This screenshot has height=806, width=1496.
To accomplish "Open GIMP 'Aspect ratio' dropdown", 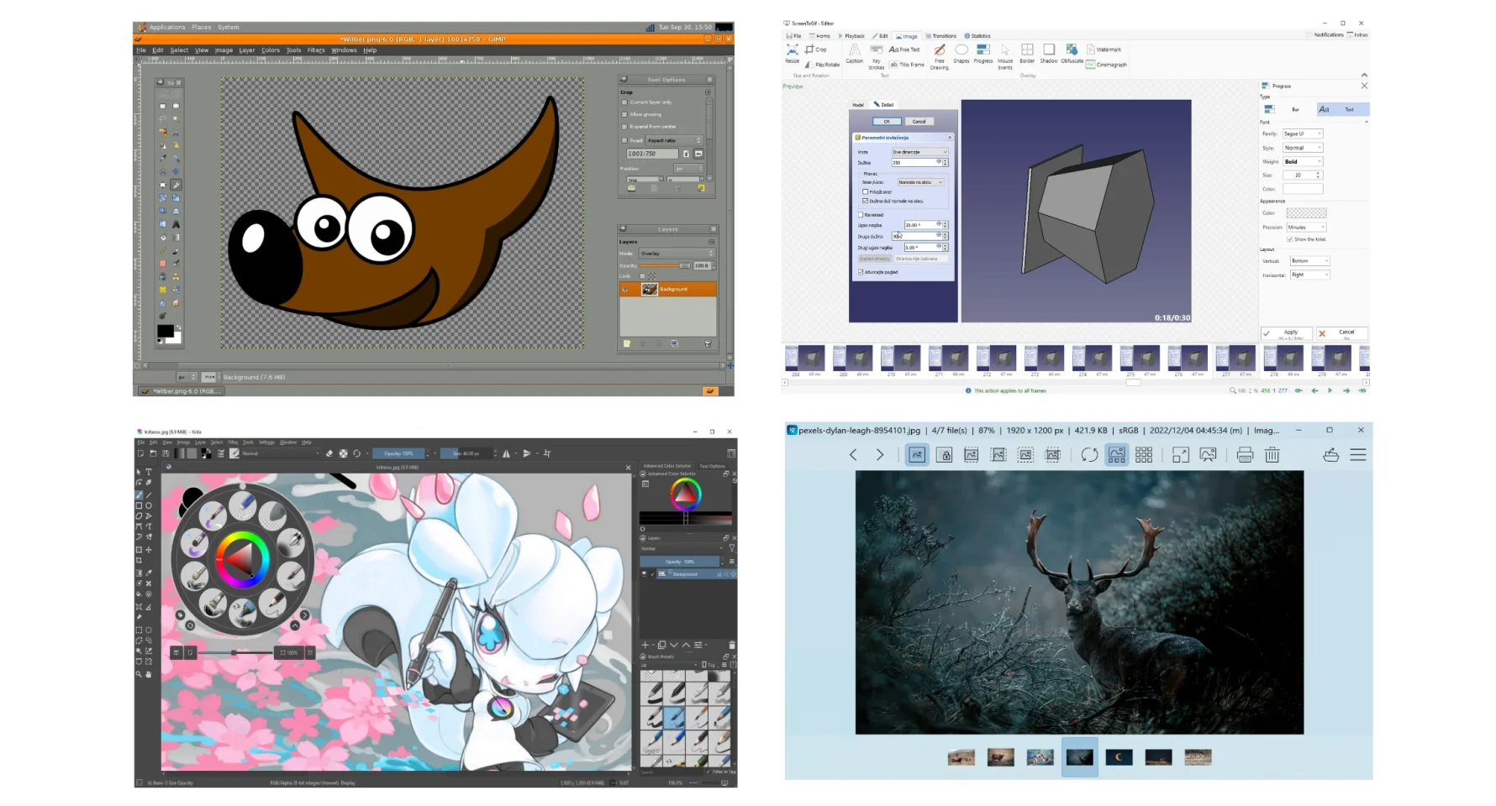I will click(674, 140).
